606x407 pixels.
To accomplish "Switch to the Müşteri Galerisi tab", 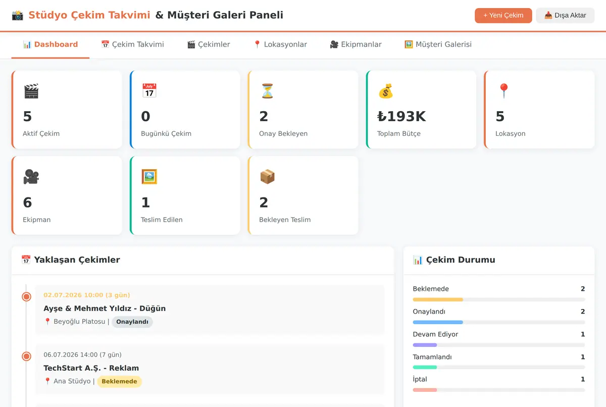I will [x=438, y=44].
